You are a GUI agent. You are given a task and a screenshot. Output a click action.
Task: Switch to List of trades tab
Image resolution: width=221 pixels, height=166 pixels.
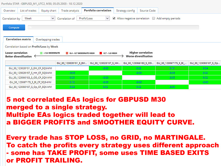[x=28, y=11]
